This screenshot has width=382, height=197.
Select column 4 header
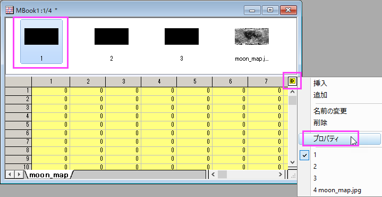[x=159, y=81]
